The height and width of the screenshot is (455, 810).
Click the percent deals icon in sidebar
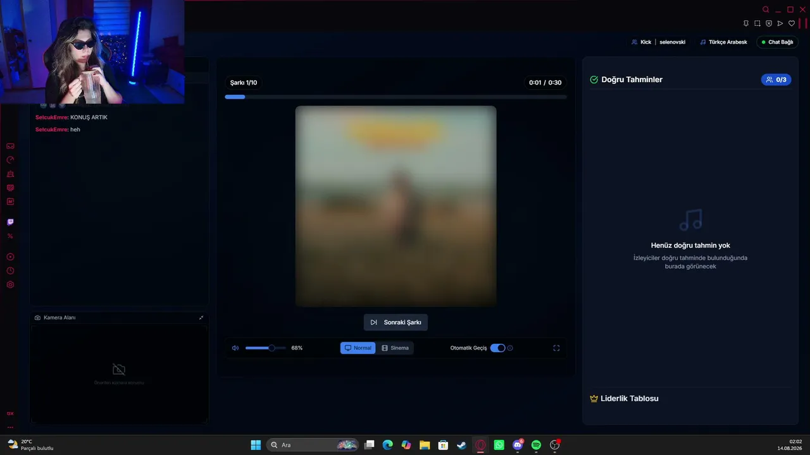10,236
